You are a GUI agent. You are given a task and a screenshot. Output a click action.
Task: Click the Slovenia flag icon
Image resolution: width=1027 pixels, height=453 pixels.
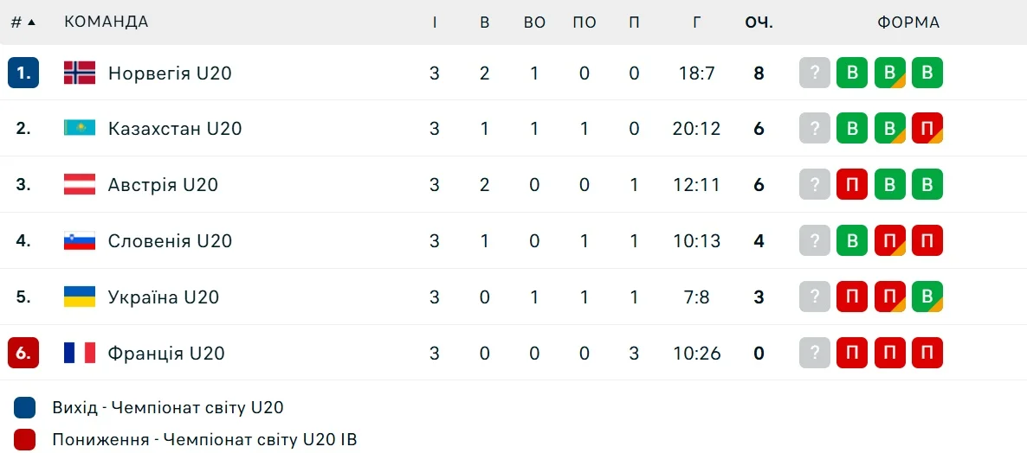click(80, 240)
